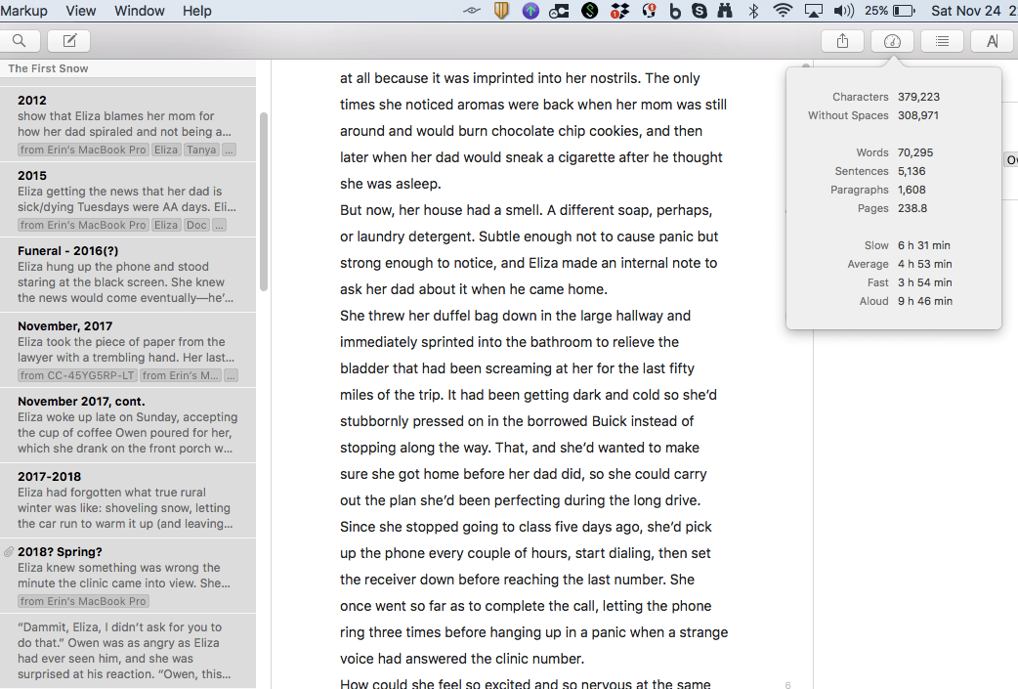Click the search magnifier toolbar button
The image size is (1018, 689).
coord(20,41)
